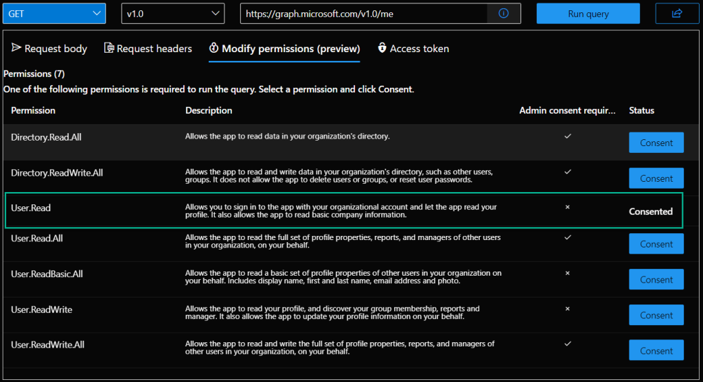The width and height of the screenshot is (703, 382).
Task: Expand the v1.0 version dropdown
Action: pos(173,14)
